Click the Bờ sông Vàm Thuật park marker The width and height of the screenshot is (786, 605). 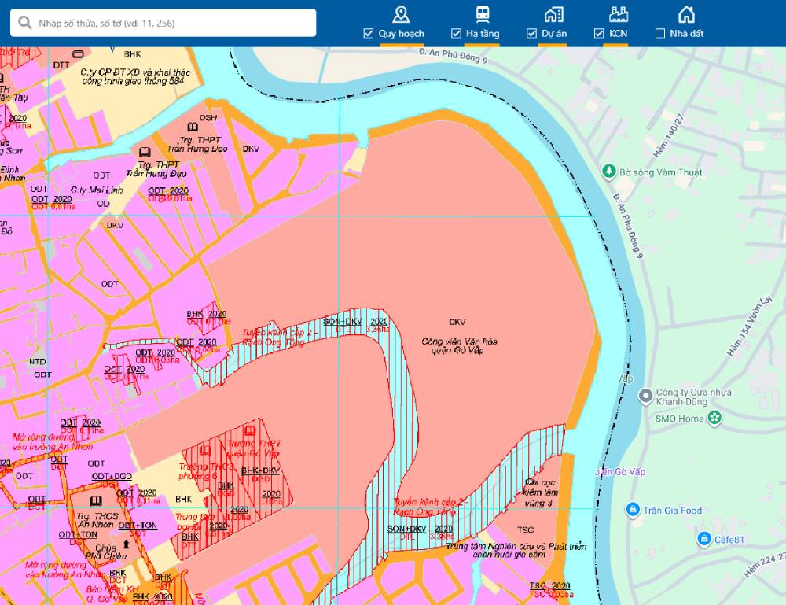click(x=608, y=172)
